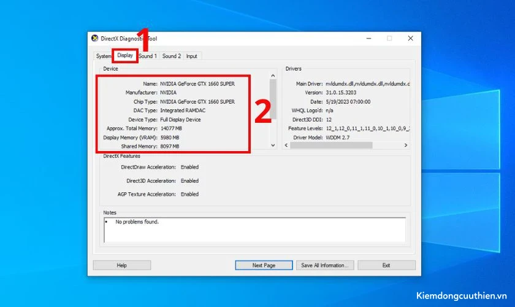Screen dimensions: 515x307
Task: Click the Display Memory (VRAM) label
Action: [130, 138]
